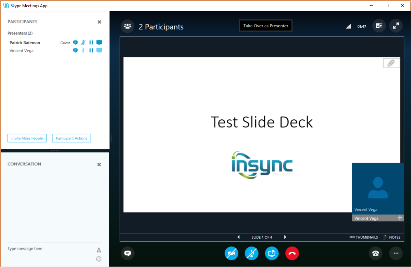The image size is (412, 268).
Task: Expand the slide notes
Action: pos(391,237)
